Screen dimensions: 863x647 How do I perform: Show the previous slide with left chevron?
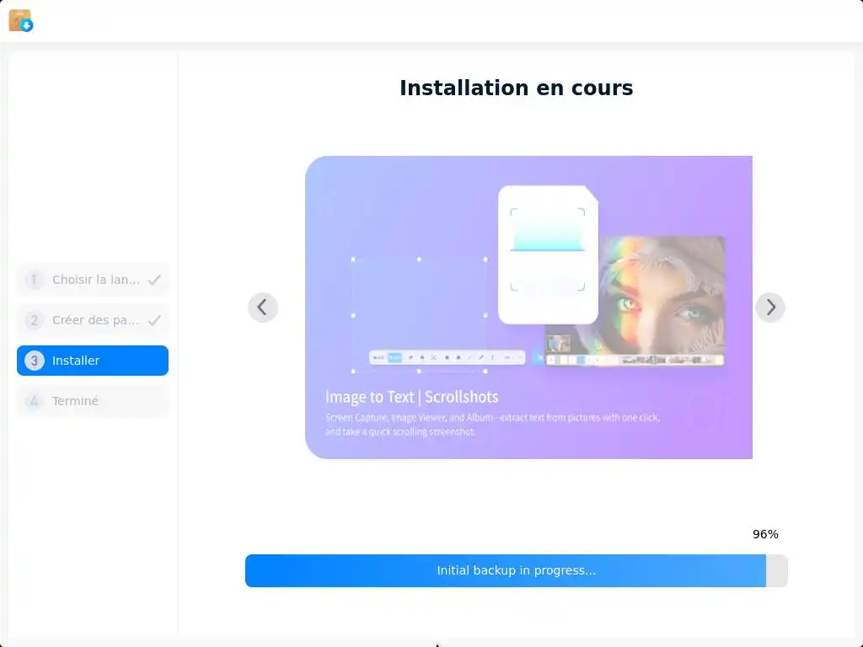[x=263, y=307]
